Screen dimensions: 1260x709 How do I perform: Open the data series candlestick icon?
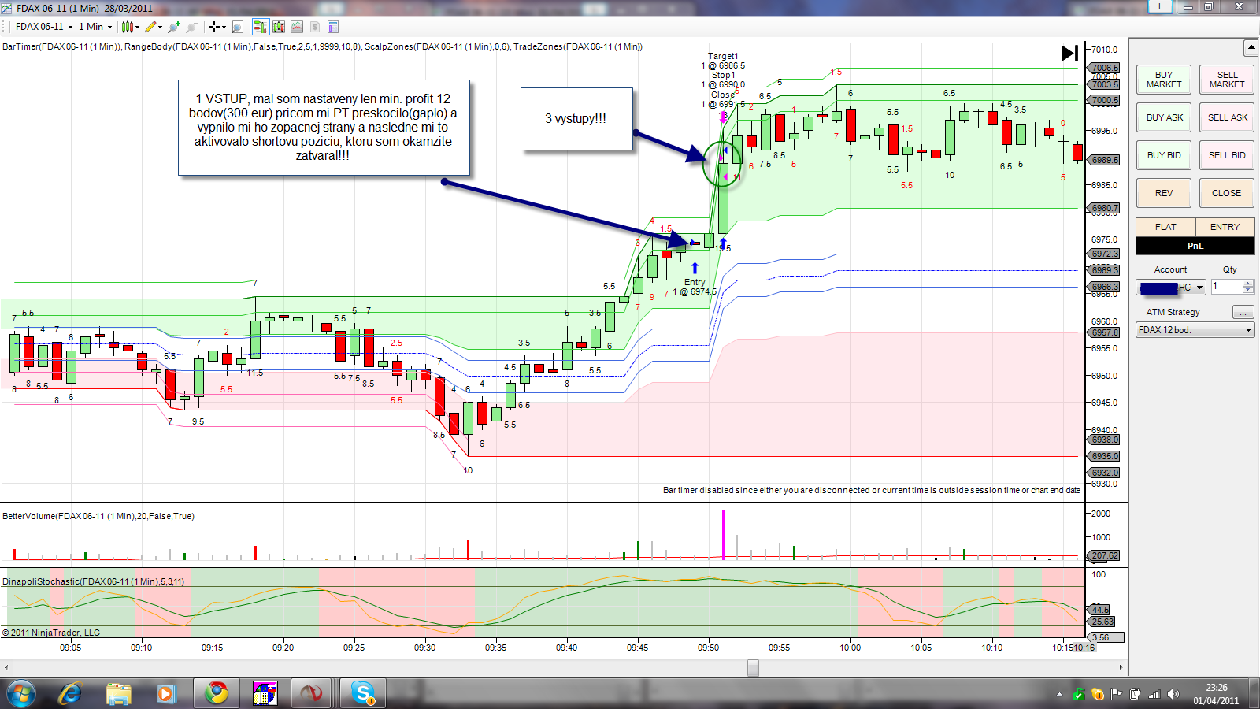coord(279,27)
